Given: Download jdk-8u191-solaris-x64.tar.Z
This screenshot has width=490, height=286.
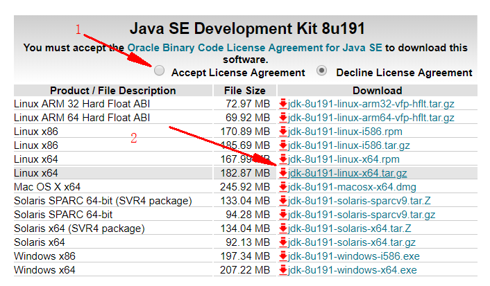Looking at the screenshot, I should coord(349,229).
